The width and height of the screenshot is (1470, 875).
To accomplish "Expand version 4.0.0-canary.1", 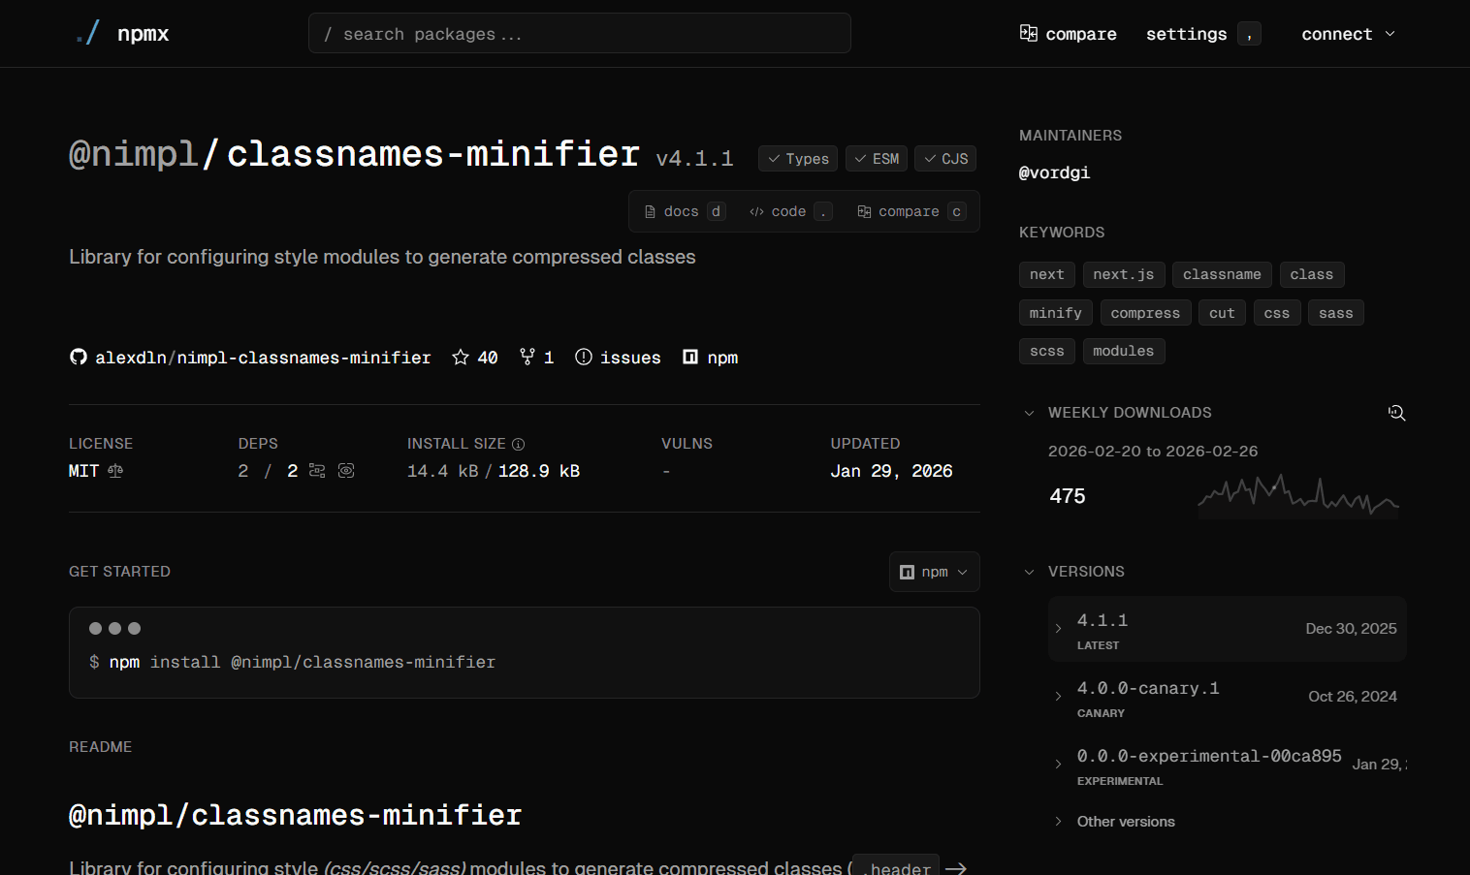I will coord(1057,696).
